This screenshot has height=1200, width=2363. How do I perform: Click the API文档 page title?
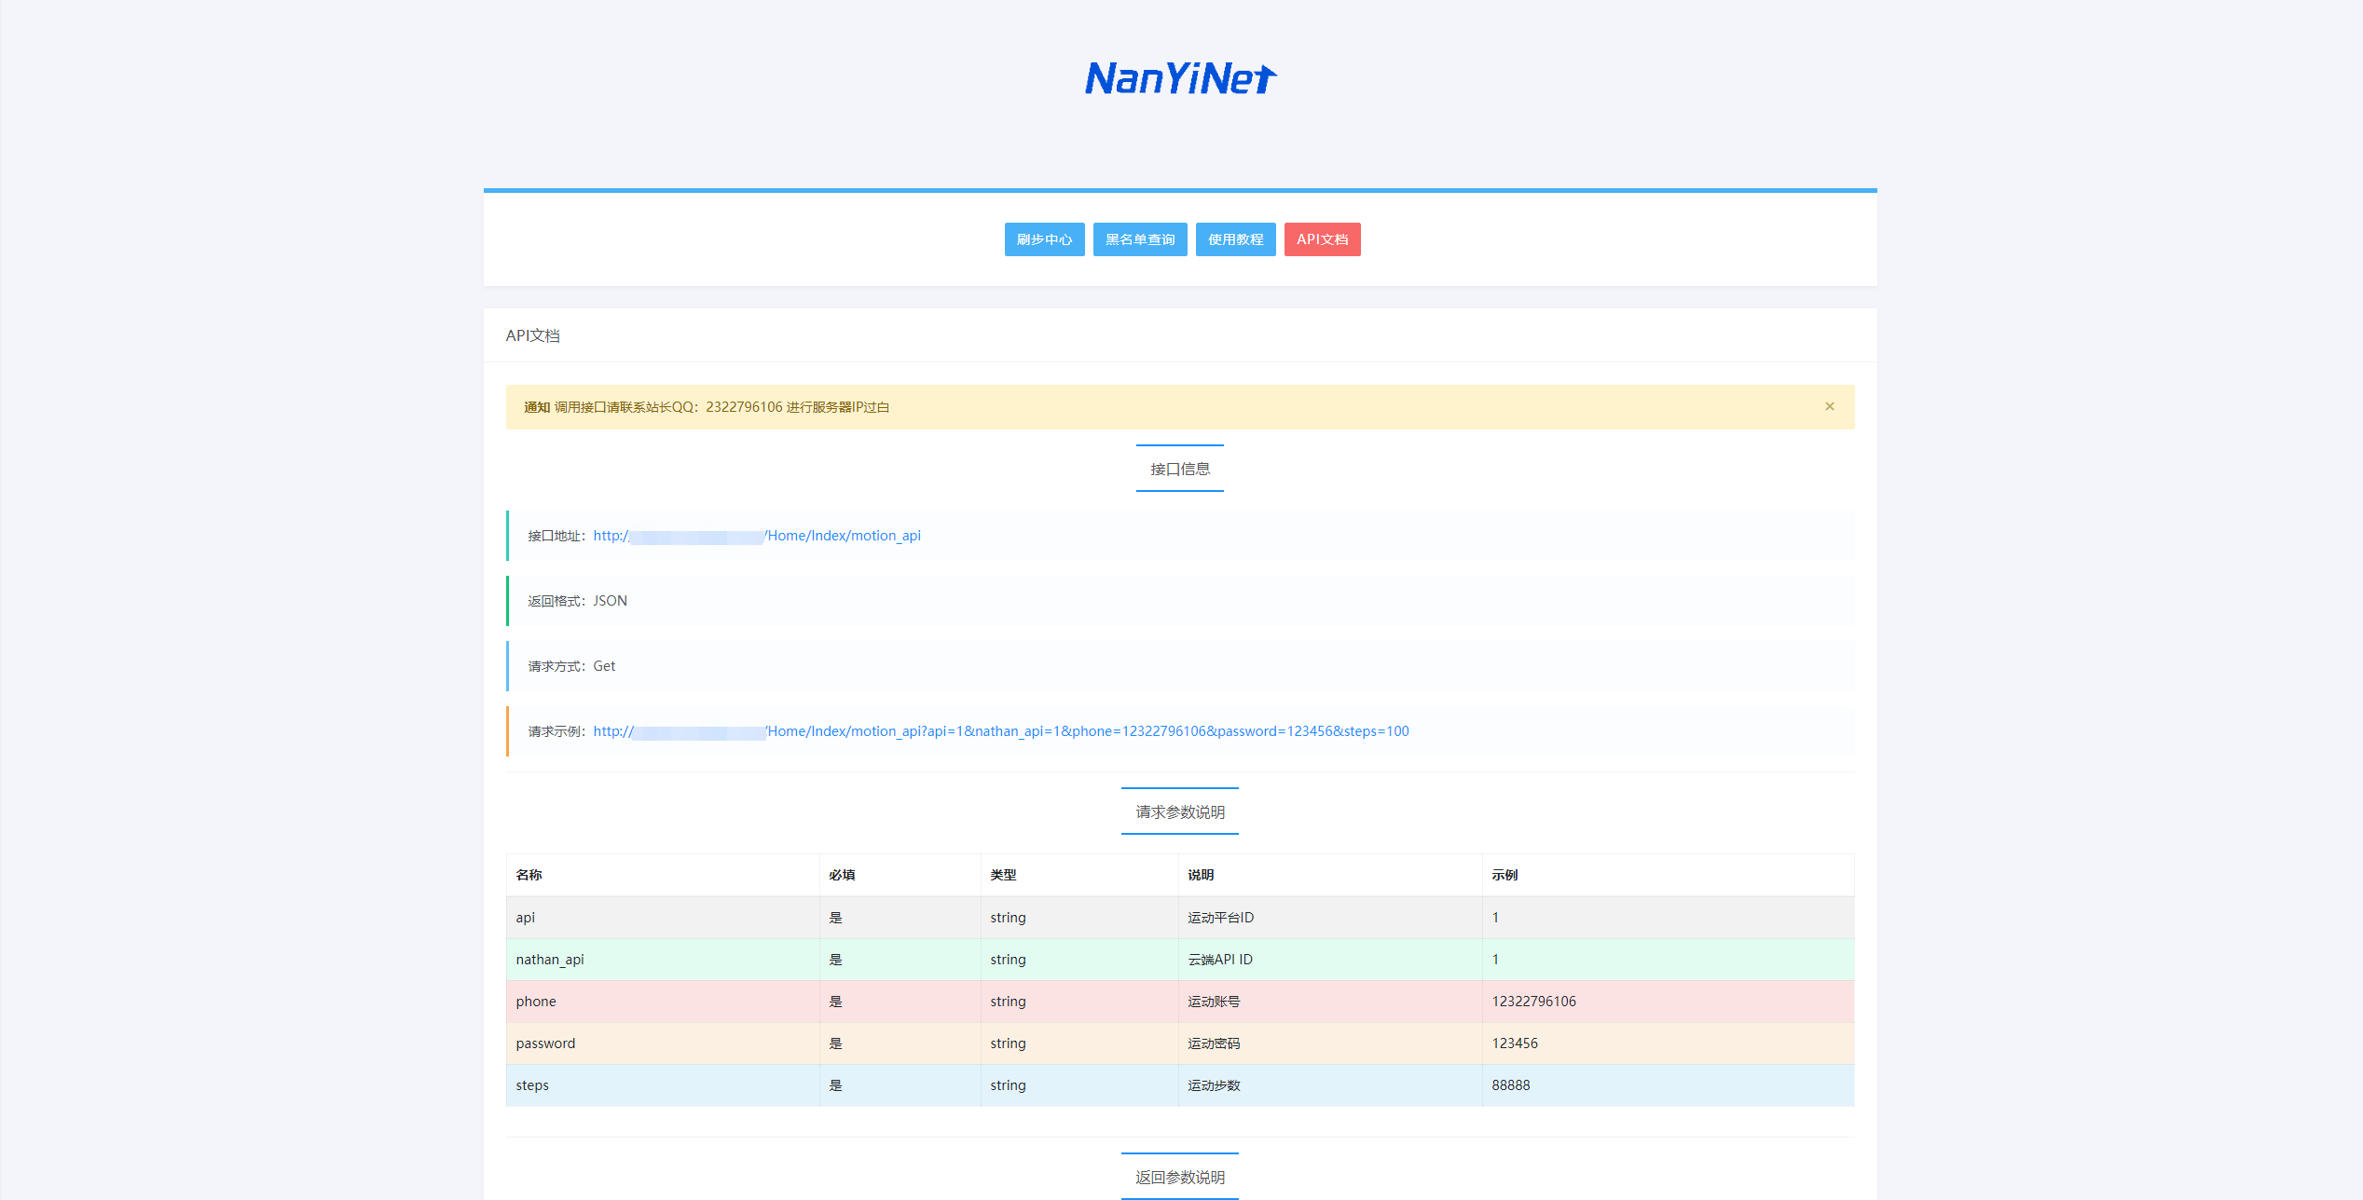pyautogui.click(x=532, y=335)
